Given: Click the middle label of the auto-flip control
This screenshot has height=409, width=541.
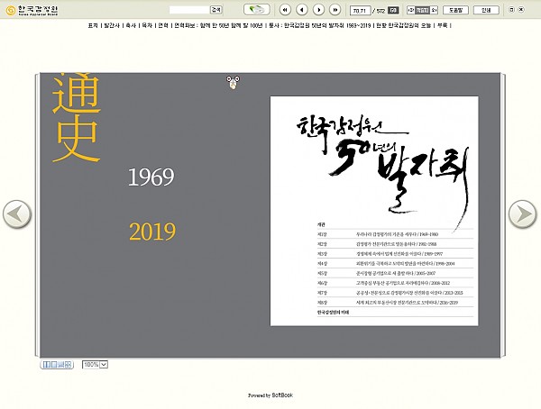Looking at the screenshot, I should pos(422,10).
